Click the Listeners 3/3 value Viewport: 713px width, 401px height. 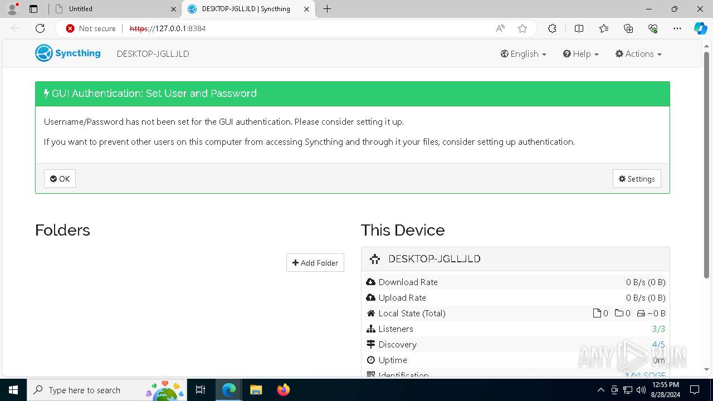point(658,329)
